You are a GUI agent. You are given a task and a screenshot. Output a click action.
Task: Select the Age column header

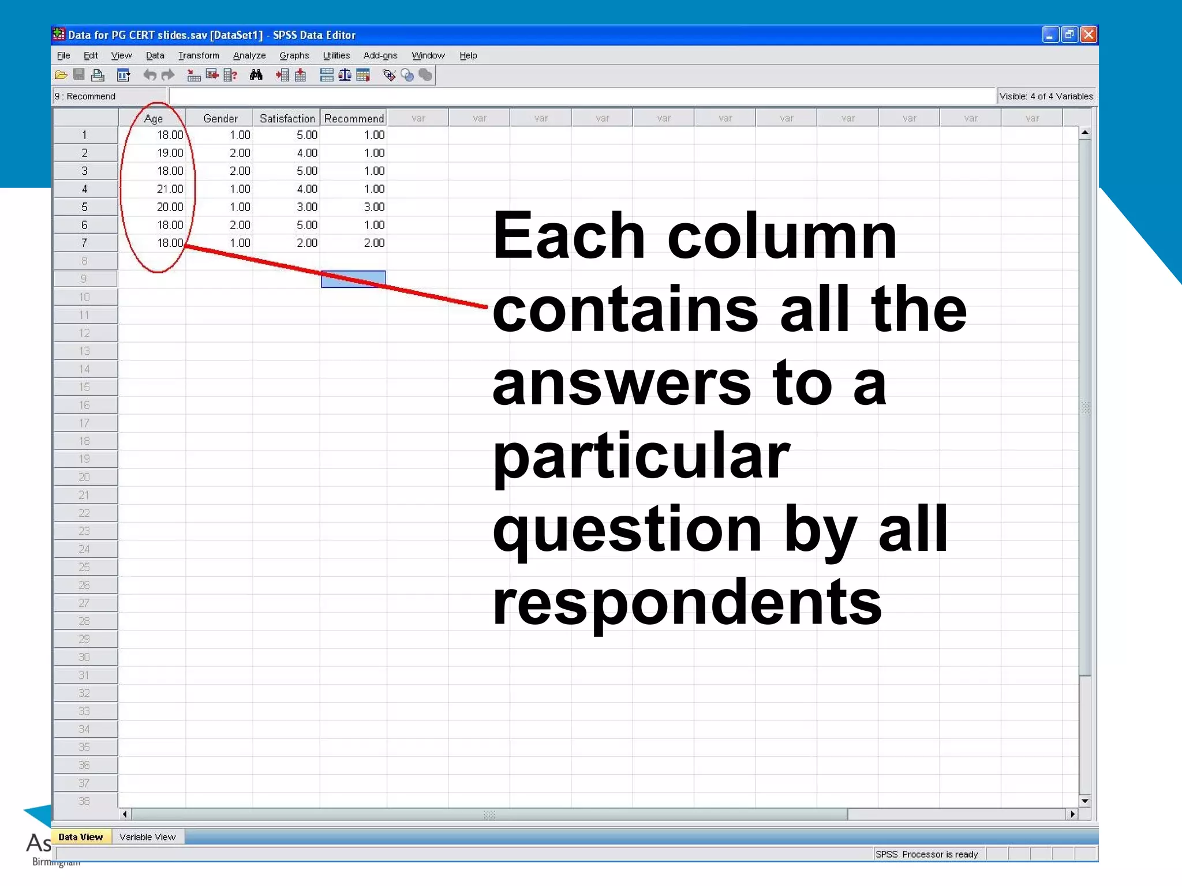pyautogui.click(x=153, y=118)
